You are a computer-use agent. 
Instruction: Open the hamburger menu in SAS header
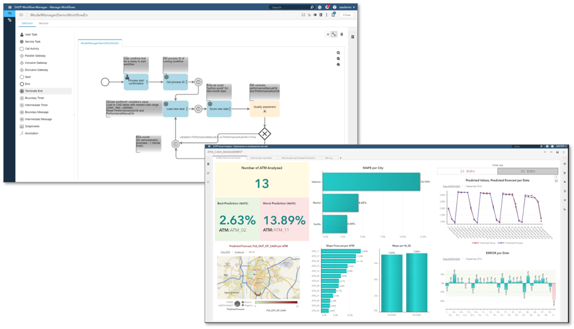[x=10, y=7]
